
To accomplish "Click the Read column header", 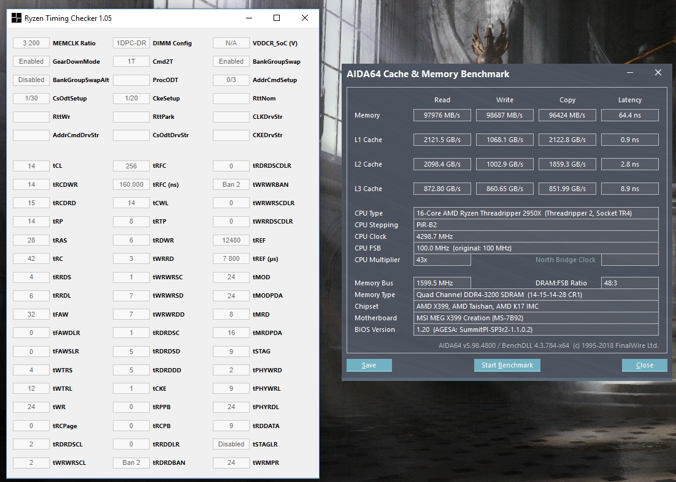I will click(442, 100).
